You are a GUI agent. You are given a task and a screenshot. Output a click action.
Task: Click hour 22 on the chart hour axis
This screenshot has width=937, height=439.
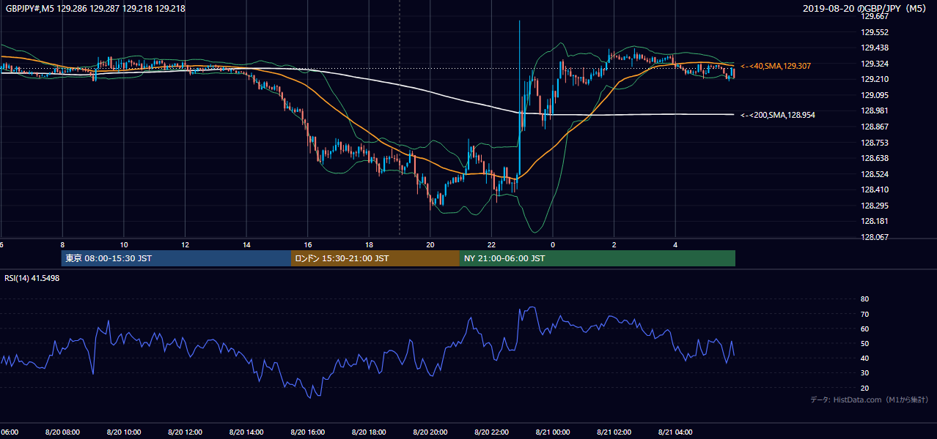(x=491, y=245)
